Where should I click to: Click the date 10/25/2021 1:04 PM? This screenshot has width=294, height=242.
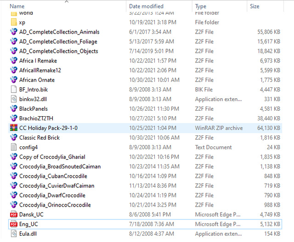click(153, 128)
